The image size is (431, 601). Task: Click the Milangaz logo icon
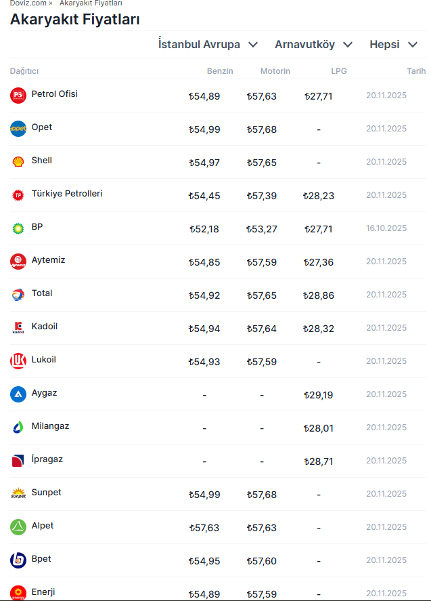click(18, 428)
